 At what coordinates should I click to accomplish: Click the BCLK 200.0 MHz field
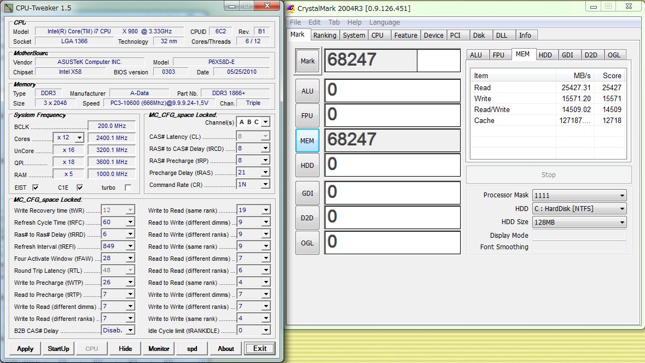coord(112,126)
